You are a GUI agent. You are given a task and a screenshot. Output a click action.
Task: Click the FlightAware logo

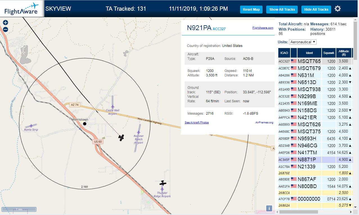21,9
